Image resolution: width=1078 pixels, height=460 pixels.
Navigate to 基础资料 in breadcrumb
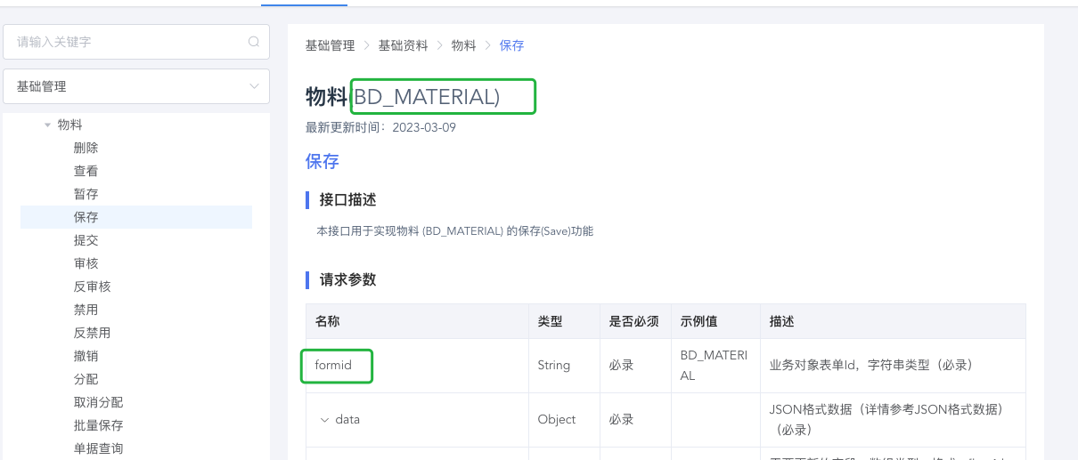pyautogui.click(x=403, y=45)
